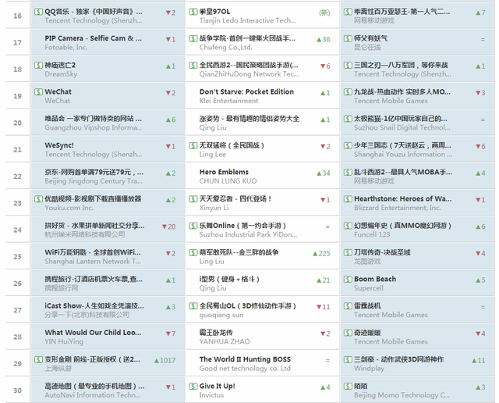Click the $ icon beside QQ音乐
The width and height of the screenshot is (499, 403).
[38, 12]
